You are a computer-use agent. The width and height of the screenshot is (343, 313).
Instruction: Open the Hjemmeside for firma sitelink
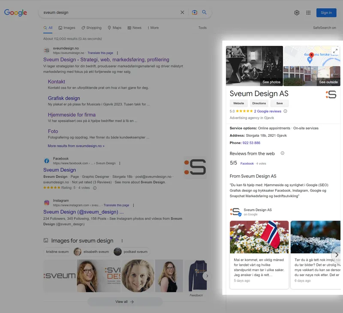72,114
